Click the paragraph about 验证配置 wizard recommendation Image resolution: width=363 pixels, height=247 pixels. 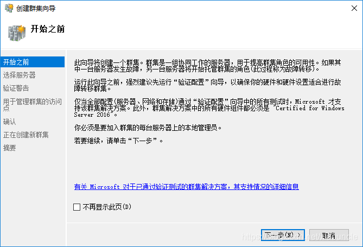point(207,85)
